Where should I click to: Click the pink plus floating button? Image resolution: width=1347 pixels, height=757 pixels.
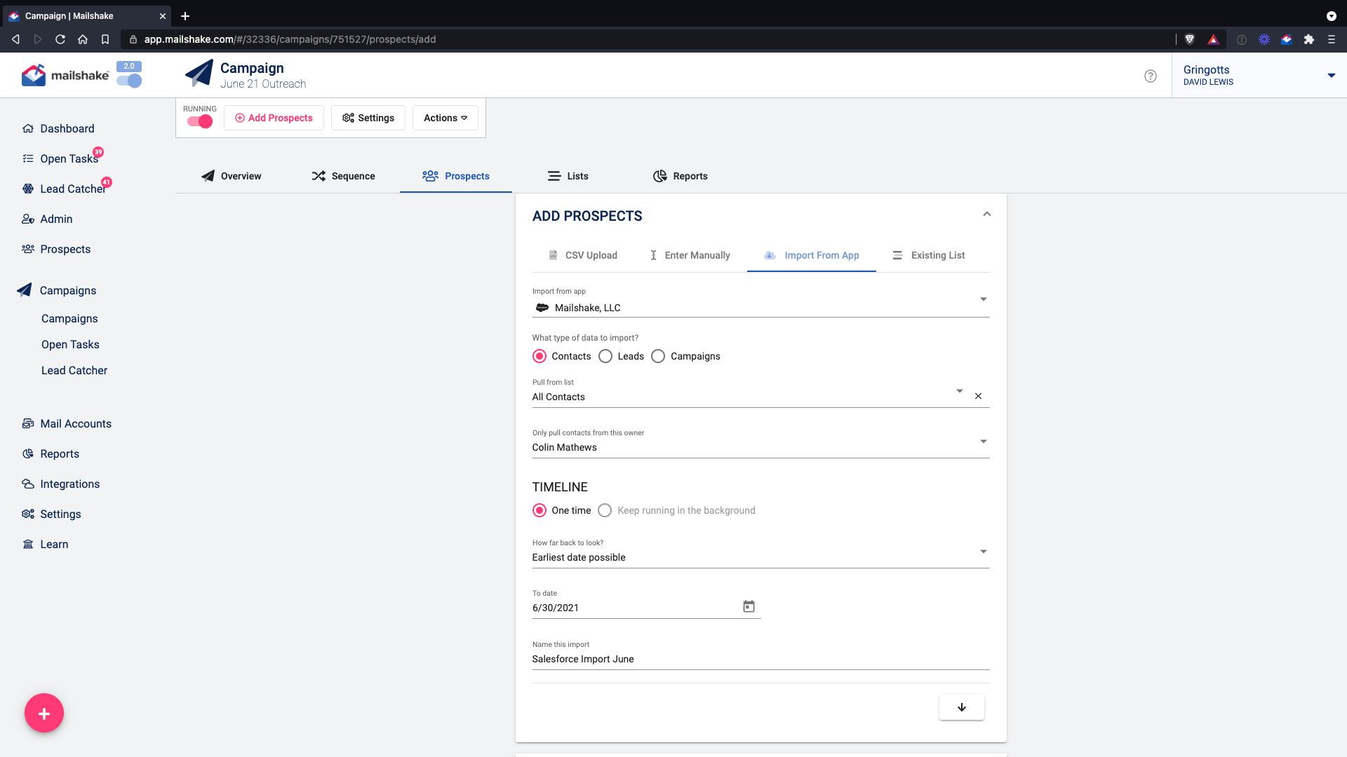click(x=44, y=713)
